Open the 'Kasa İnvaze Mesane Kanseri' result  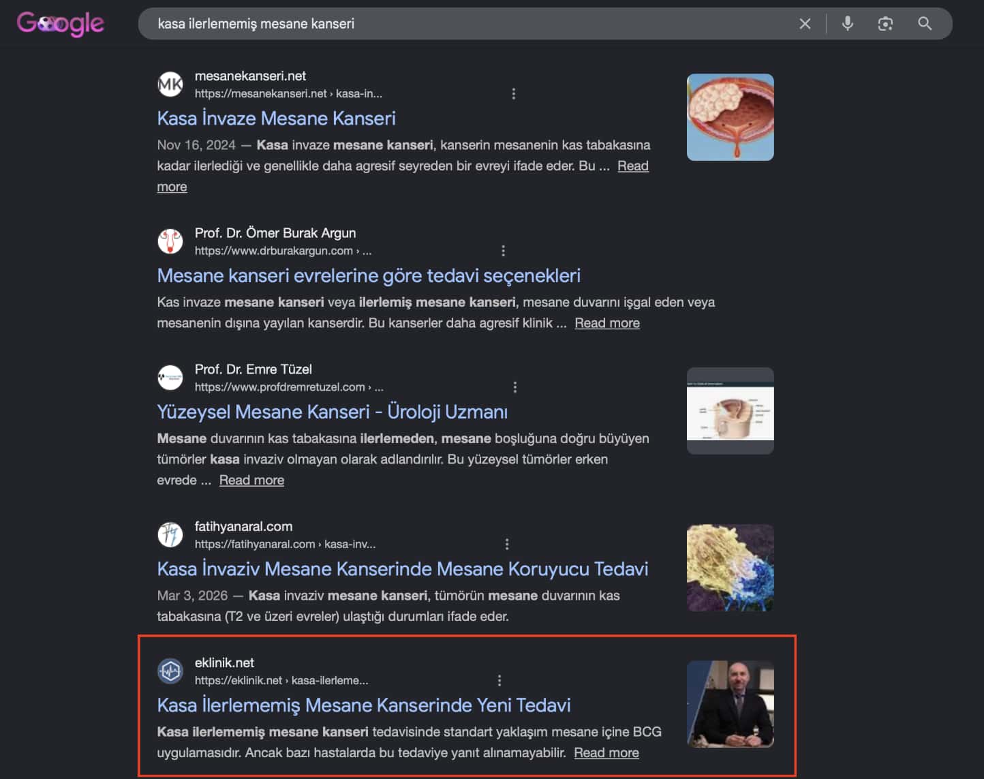click(276, 119)
